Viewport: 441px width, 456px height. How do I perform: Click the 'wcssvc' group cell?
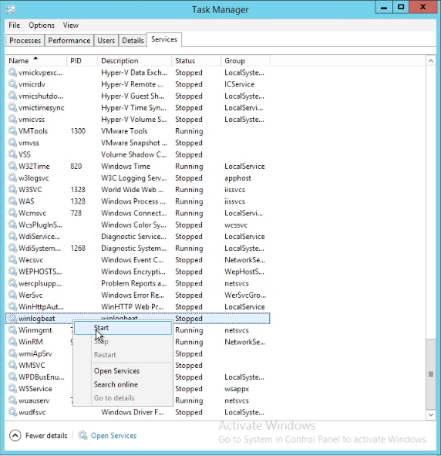pyautogui.click(x=236, y=225)
